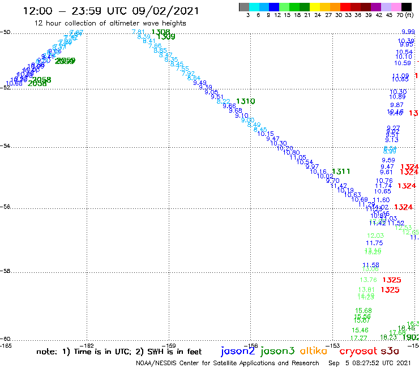Image resolution: width=419 pixels, height=368 pixels.
Task: Click the wave height value '12.03'
Action: point(375,236)
